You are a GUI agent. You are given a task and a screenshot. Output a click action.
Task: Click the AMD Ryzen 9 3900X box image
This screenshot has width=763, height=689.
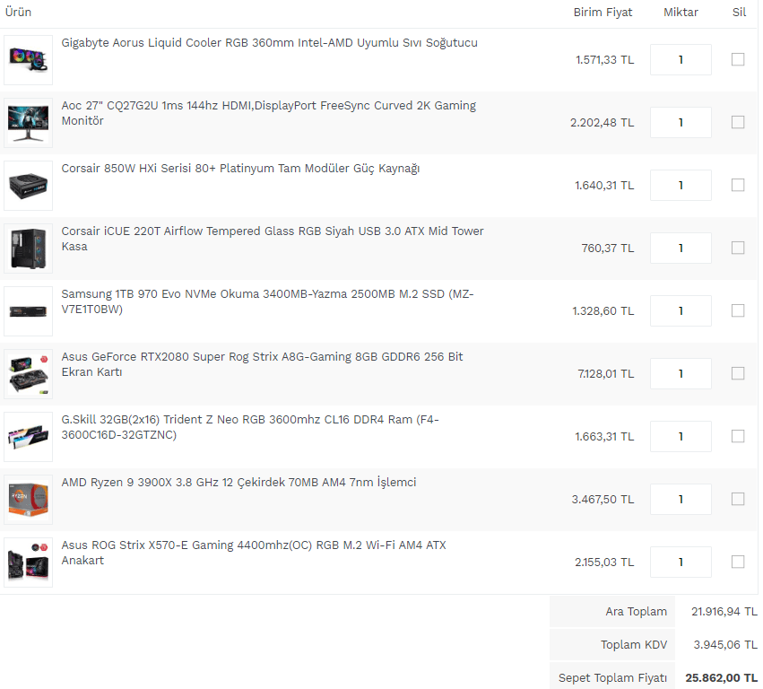coord(28,500)
